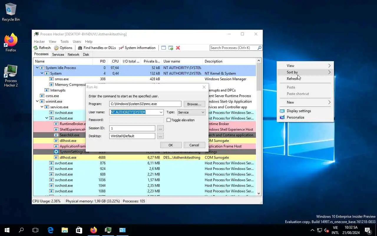
Task: Click the 'Physical memory: 1,99 GB' status text
Action: (93, 201)
